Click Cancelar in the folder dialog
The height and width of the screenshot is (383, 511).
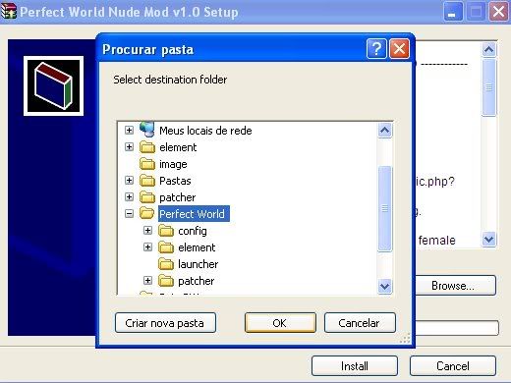coord(360,323)
